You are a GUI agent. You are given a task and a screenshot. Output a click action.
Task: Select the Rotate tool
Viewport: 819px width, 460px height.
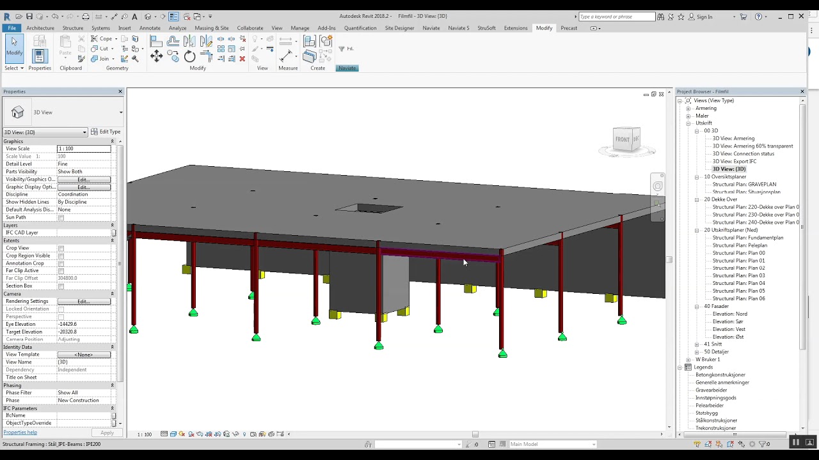tap(189, 56)
